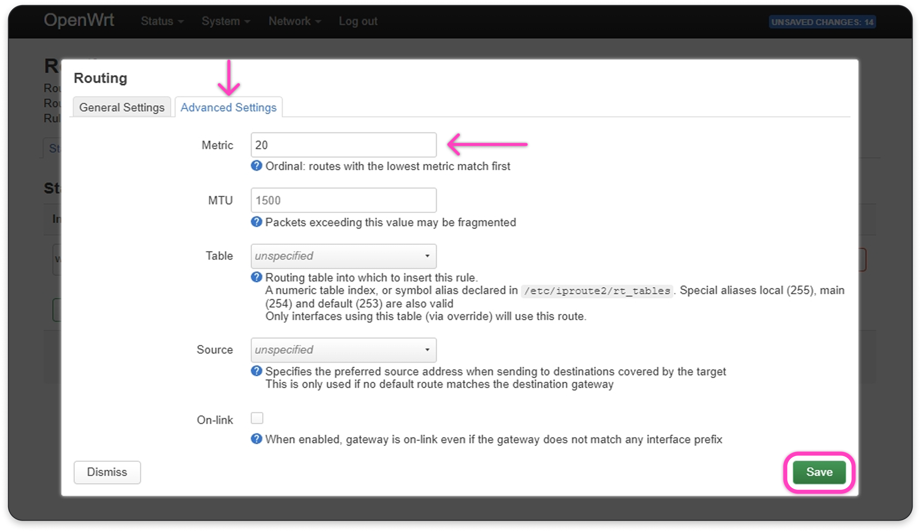Switch to the General Settings tab
Screen dimensions: 921x532
(x=122, y=107)
